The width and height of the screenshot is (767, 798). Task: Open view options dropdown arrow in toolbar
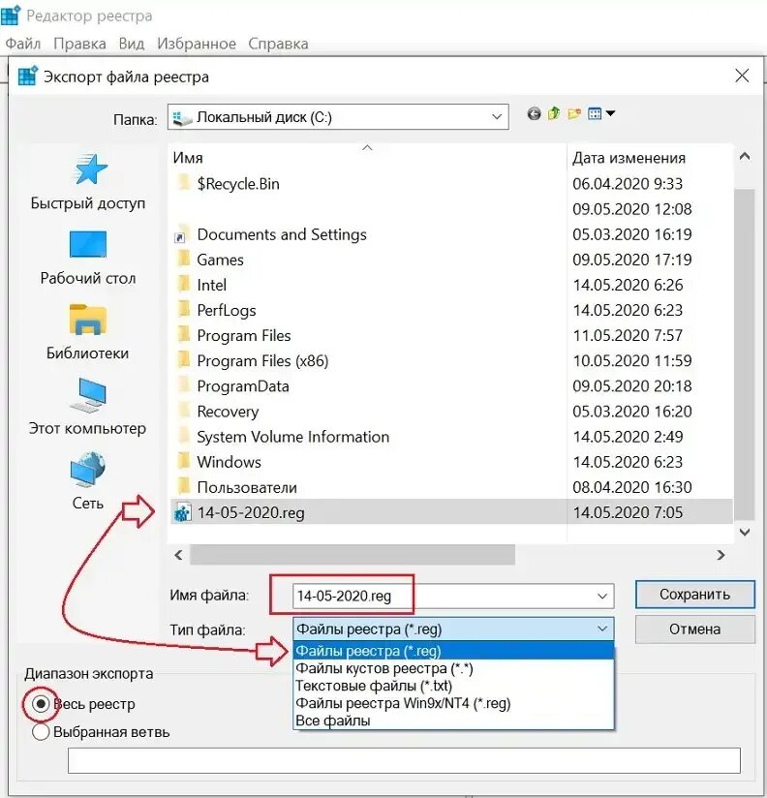(x=611, y=113)
